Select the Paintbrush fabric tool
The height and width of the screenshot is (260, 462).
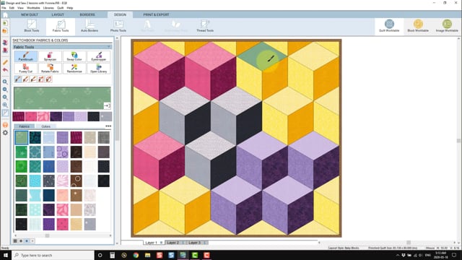coord(26,56)
